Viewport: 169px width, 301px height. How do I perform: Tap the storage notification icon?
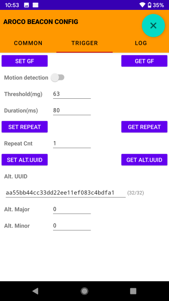(x=36, y=5)
